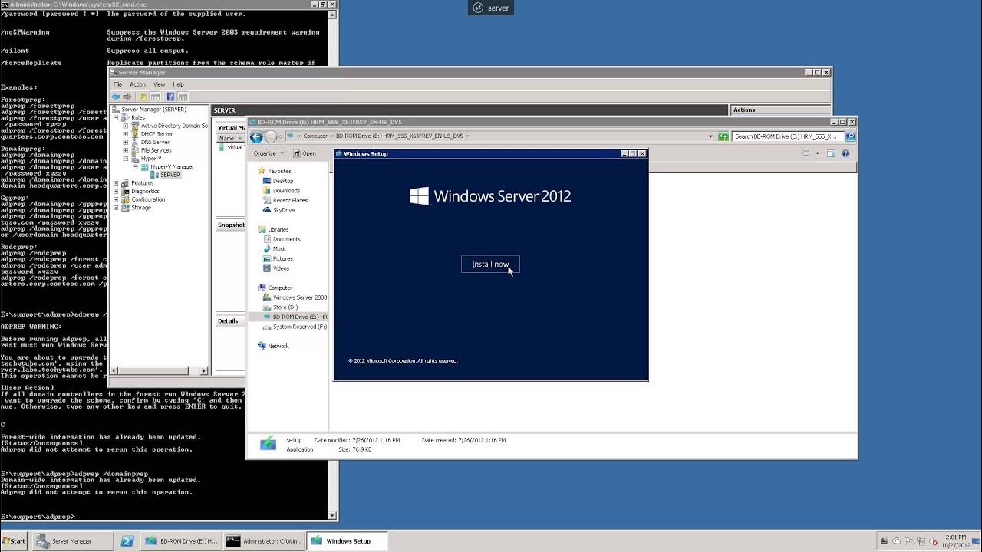The height and width of the screenshot is (552, 982).
Task: Open the Help menu in Server Manager
Action: click(178, 84)
